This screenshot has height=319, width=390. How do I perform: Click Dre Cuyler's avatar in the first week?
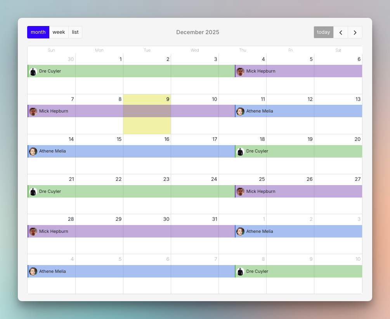tap(33, 71)
